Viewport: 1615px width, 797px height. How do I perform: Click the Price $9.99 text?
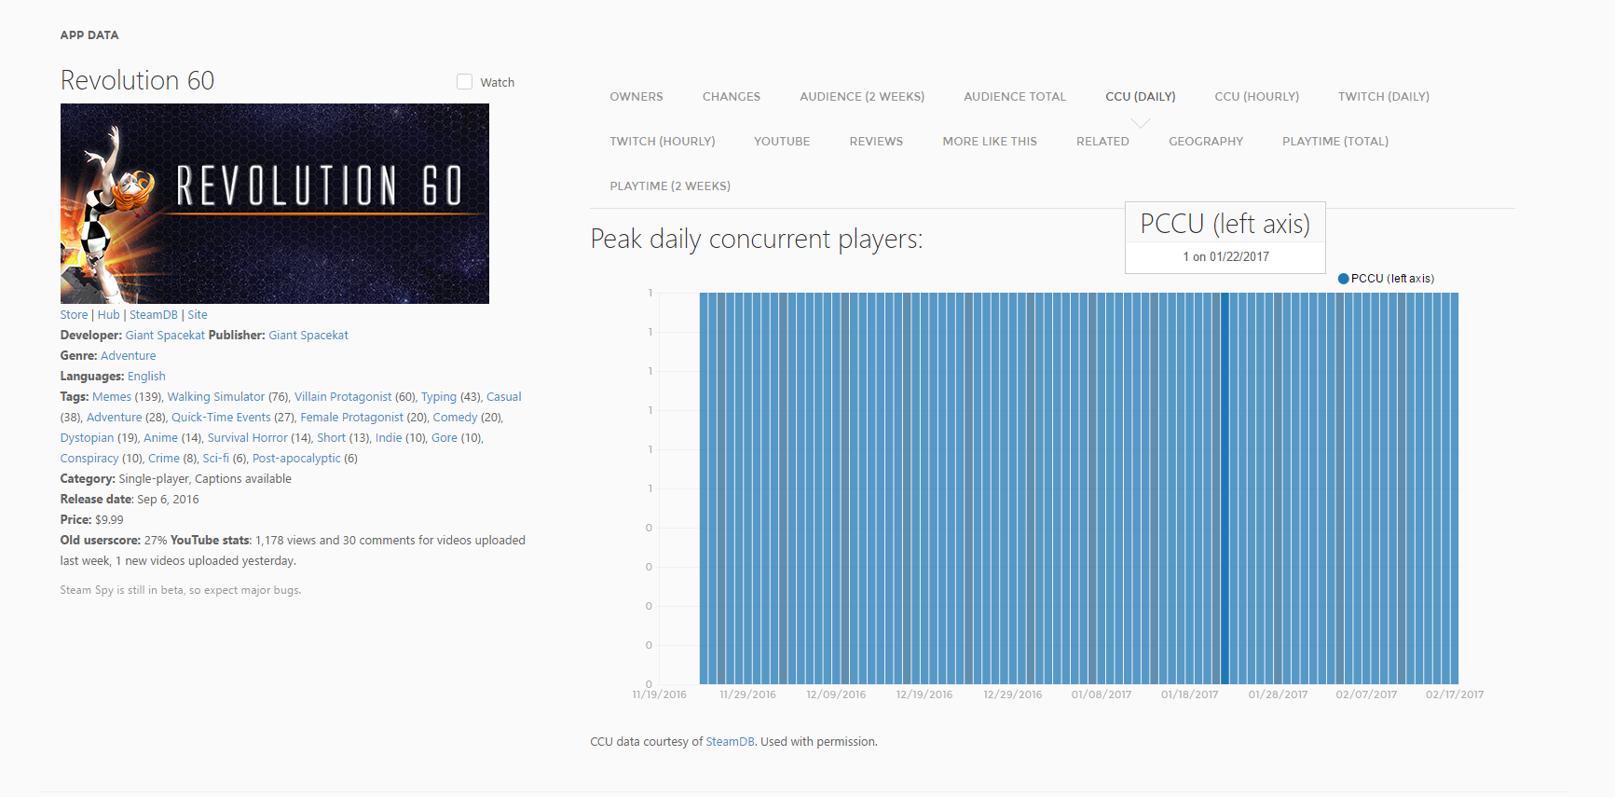[92, 520]
